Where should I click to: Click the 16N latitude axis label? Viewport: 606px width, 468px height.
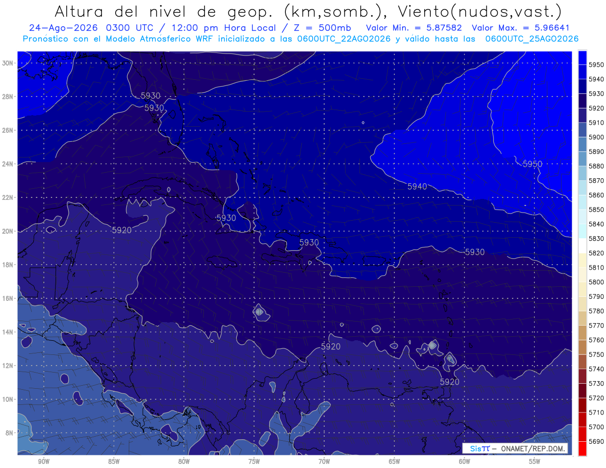click(8, 298)
